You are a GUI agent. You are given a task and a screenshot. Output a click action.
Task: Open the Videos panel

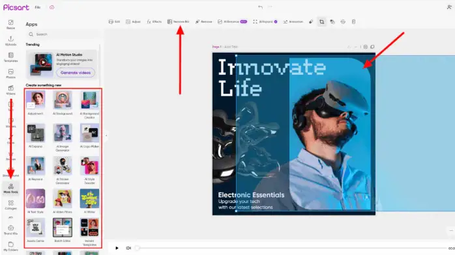(10, 90)
